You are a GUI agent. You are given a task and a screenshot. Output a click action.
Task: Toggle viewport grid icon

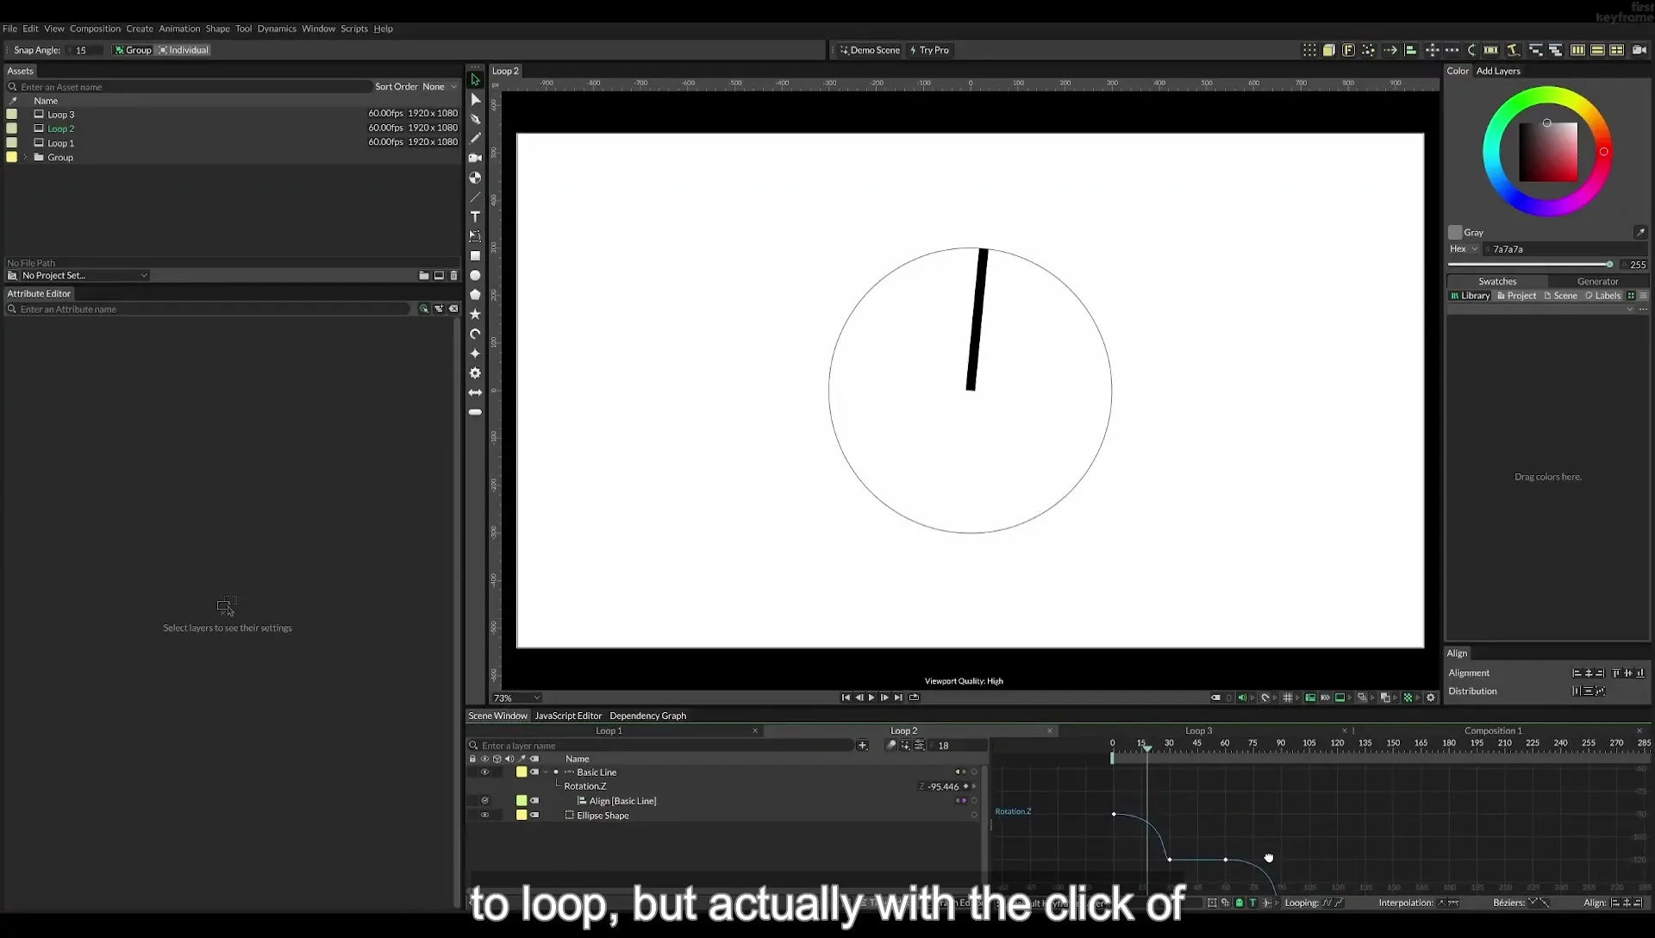1288,697
